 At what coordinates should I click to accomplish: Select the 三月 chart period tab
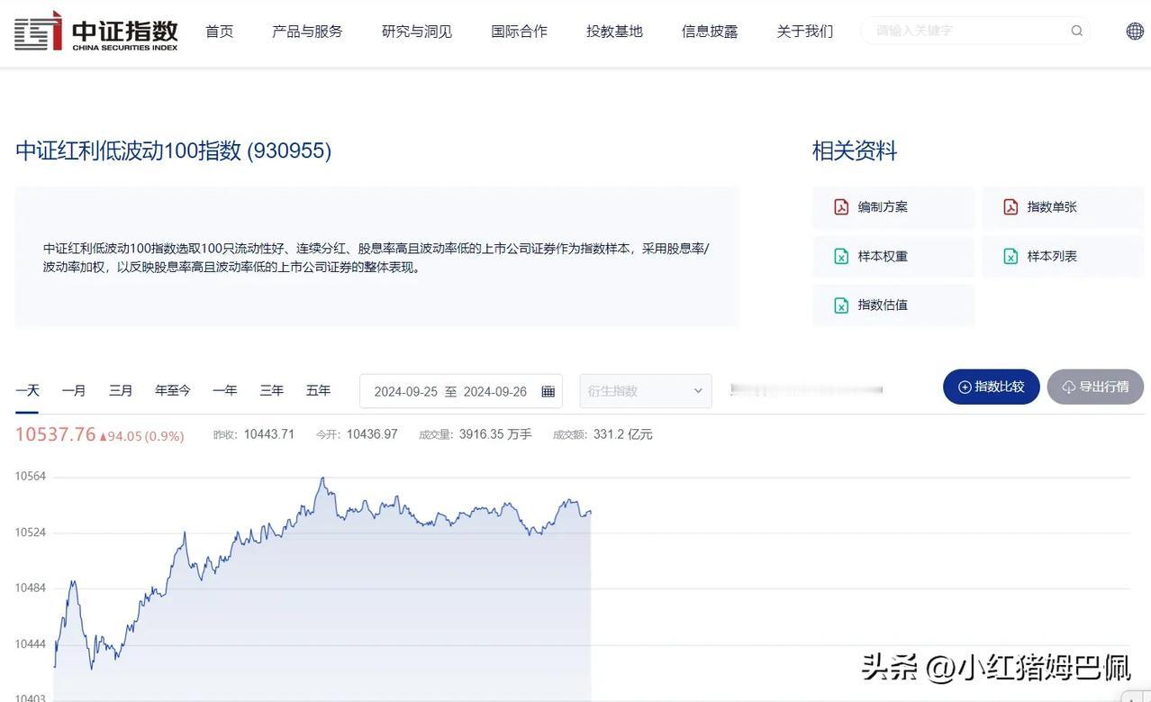coord(121,390)
